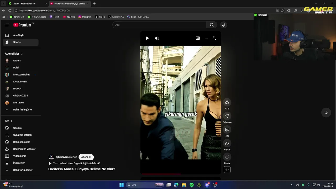Open the YouTube hamburger guide menu

[7, 25]
